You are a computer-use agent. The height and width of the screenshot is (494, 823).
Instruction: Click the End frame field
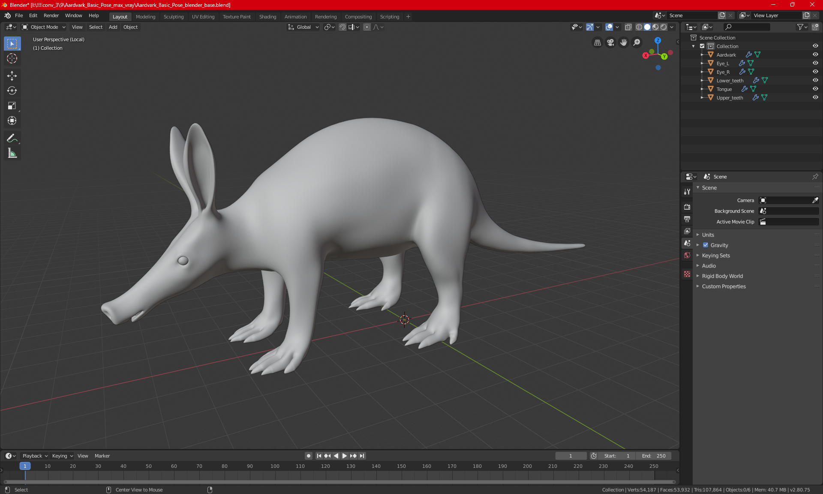click(x=654, y=456)
